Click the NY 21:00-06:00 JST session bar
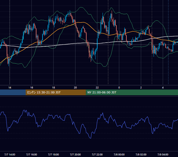Screen dimensions: 178x157 click(x=132, y=92)
